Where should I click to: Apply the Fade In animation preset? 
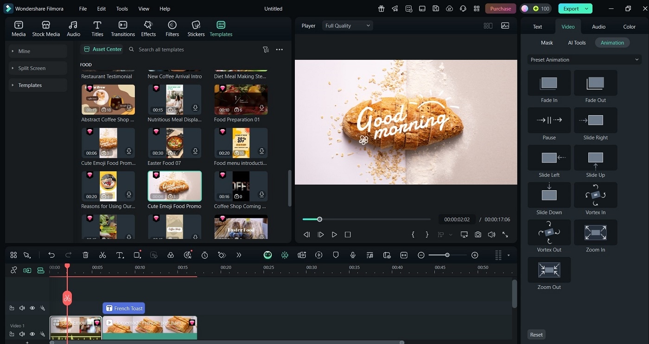pos(549,87)
